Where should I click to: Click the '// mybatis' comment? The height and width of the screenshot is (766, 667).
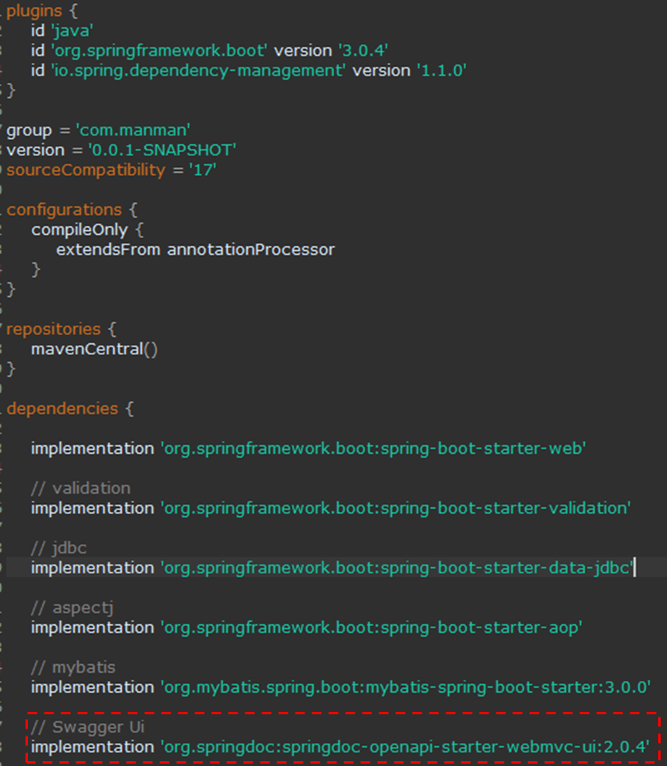(73, 667)
